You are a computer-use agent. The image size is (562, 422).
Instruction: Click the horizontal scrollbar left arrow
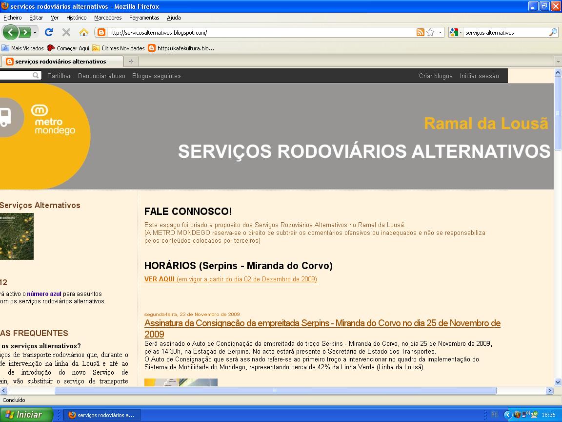click(x=4, y=390)
